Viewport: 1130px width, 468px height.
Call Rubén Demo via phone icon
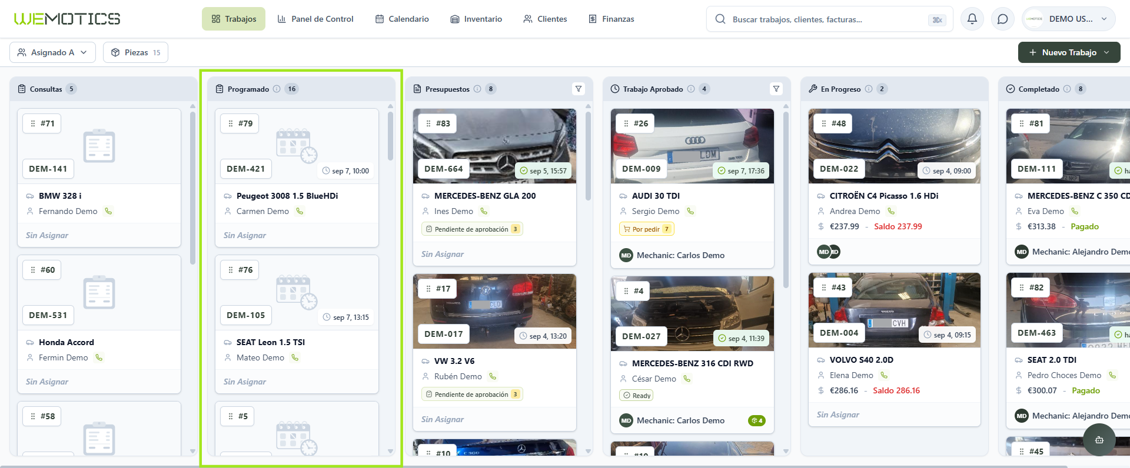pyautogui.click(x=493, y=376)
